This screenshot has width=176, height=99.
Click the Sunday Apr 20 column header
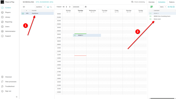point(141,11)
